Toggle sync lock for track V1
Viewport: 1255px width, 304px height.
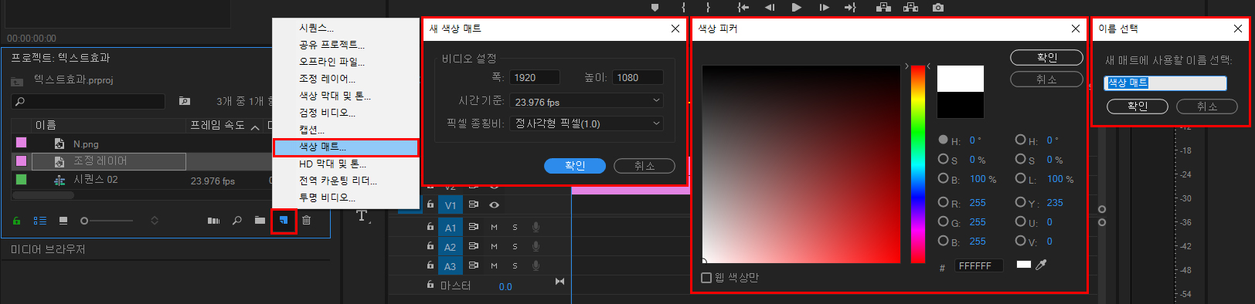click(x=473, y=204)
